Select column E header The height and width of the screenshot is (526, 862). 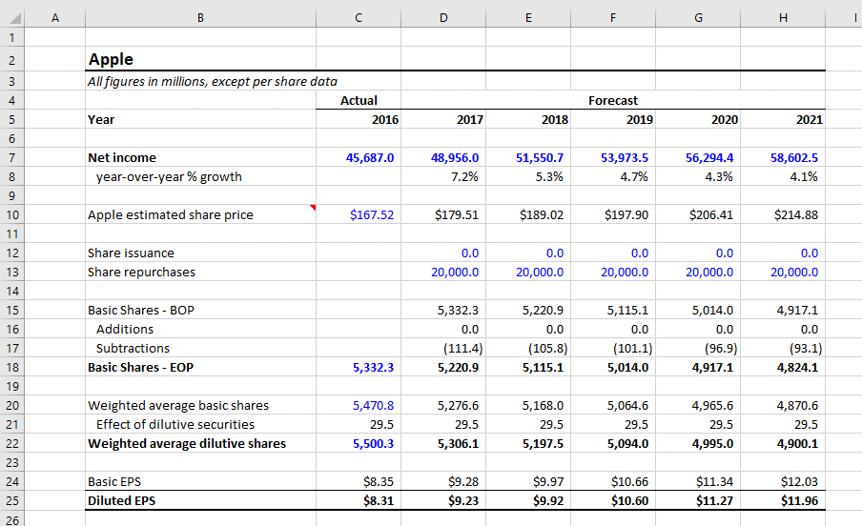pos(528,17)
